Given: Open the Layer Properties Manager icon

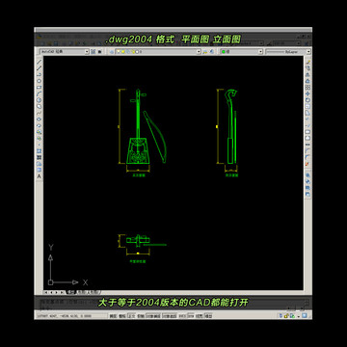Looking at the screenshot, I should point(112,51).
